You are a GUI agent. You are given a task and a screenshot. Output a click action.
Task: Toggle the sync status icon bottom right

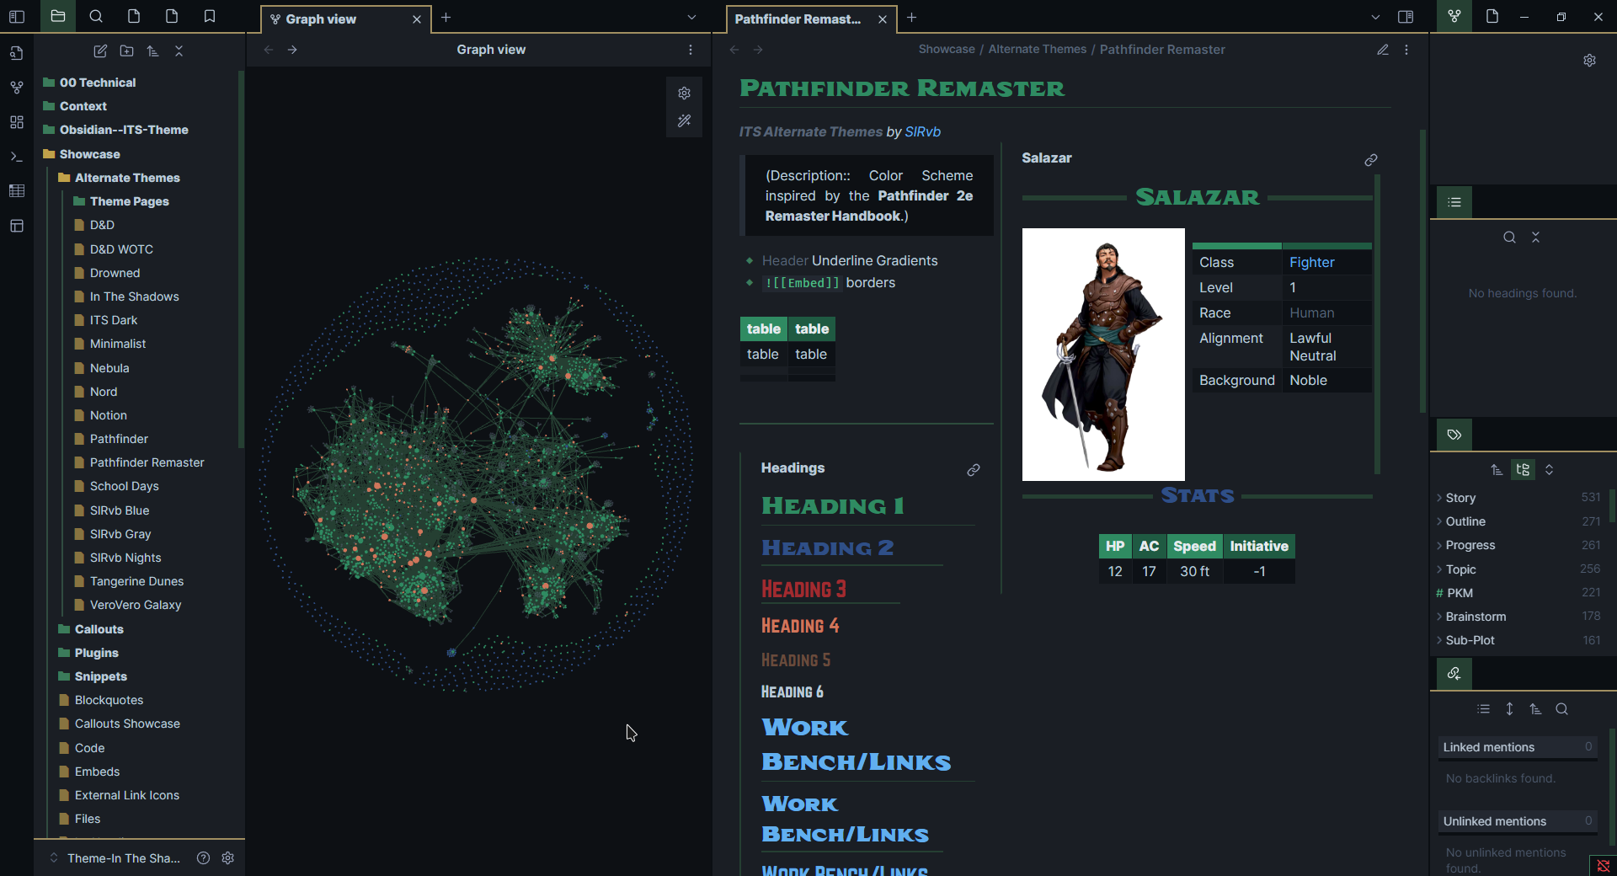click(x=1603, y=866)
